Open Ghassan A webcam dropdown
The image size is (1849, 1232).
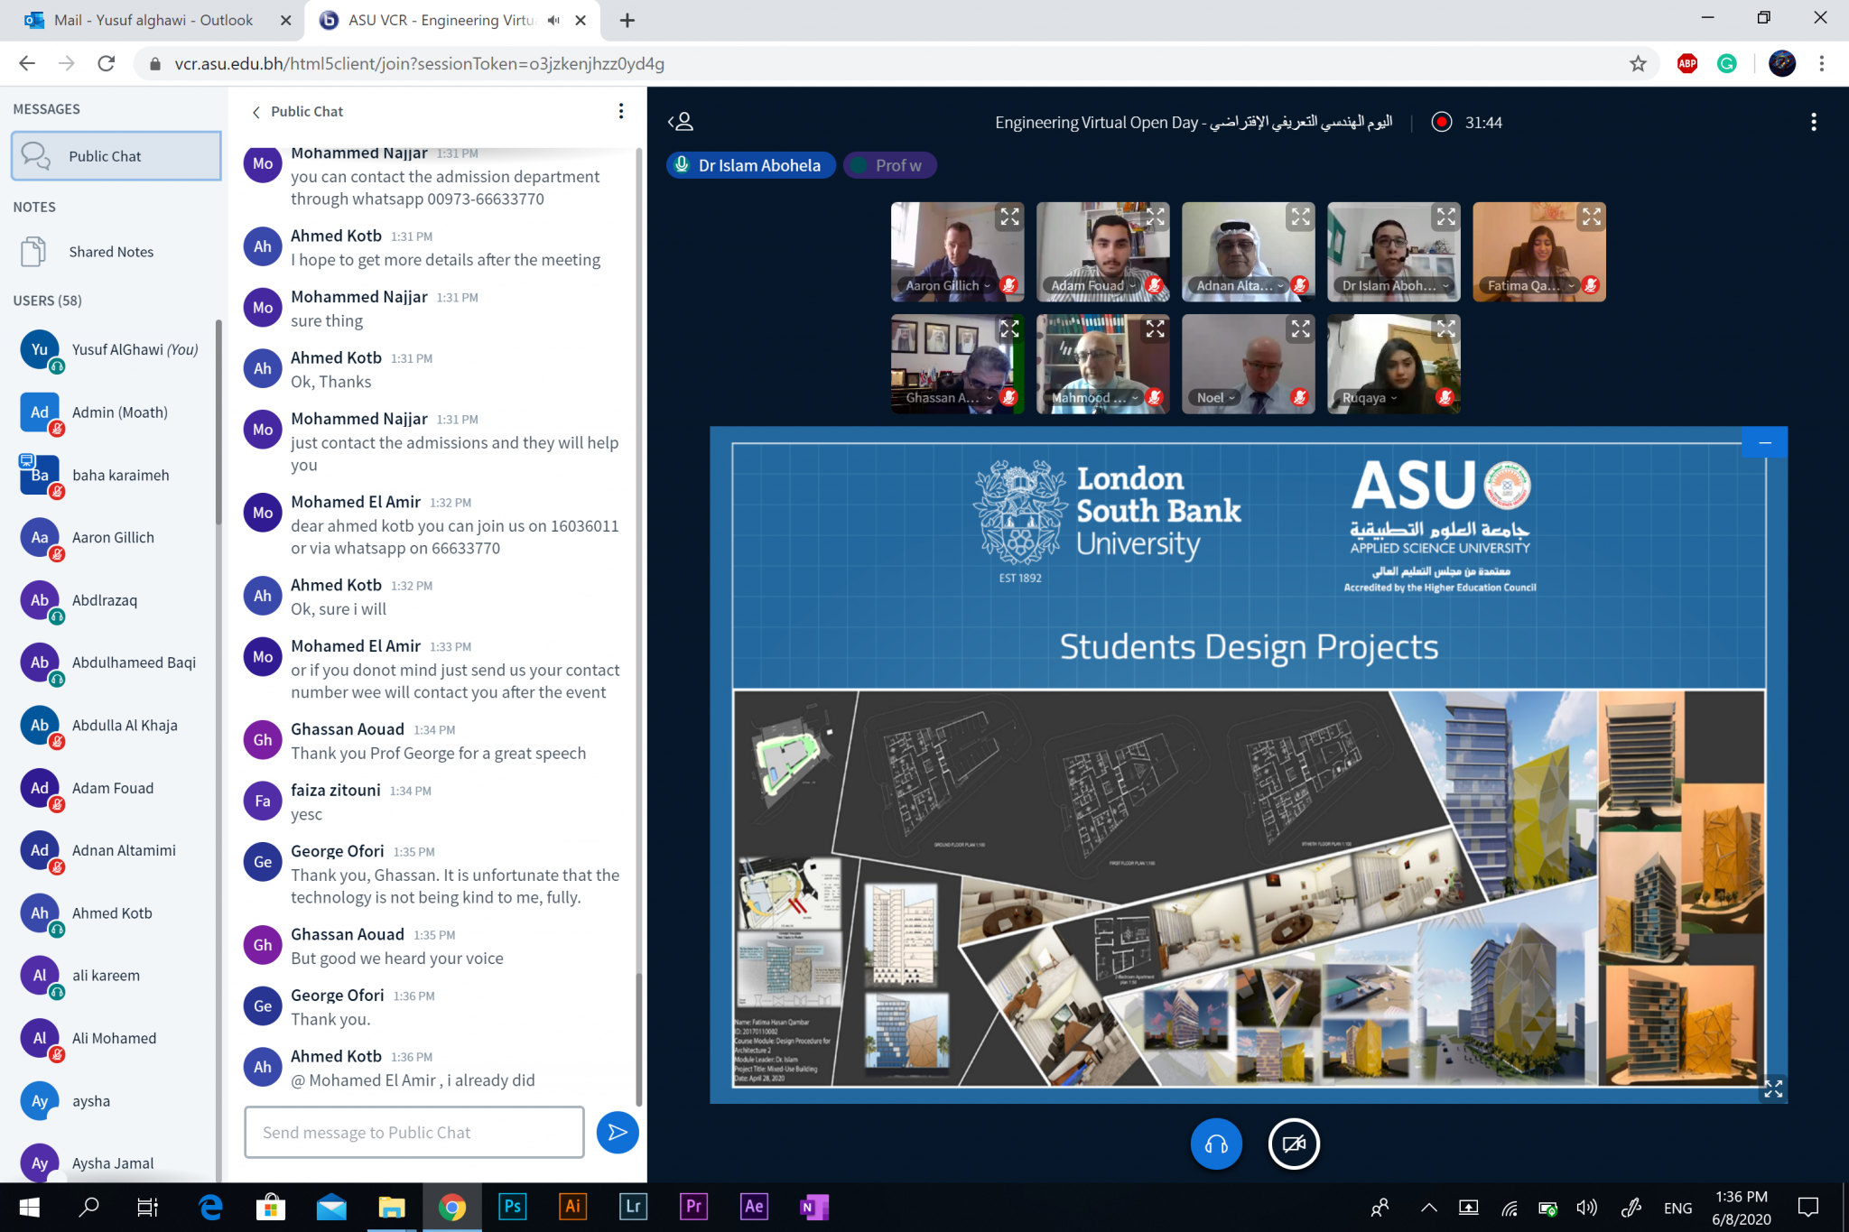click(948, 397)
